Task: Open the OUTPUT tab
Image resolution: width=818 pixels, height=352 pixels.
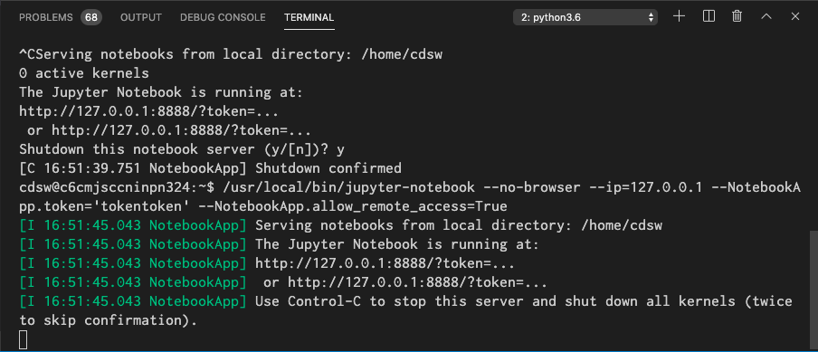Action: 141,18
